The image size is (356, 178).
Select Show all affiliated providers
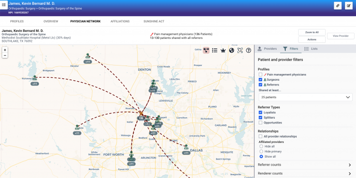tap(261, 157)
